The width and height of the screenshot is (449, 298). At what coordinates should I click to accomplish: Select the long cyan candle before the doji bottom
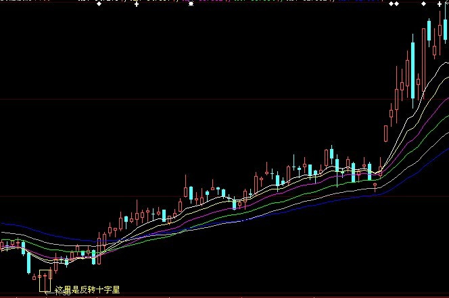[28, 263]
